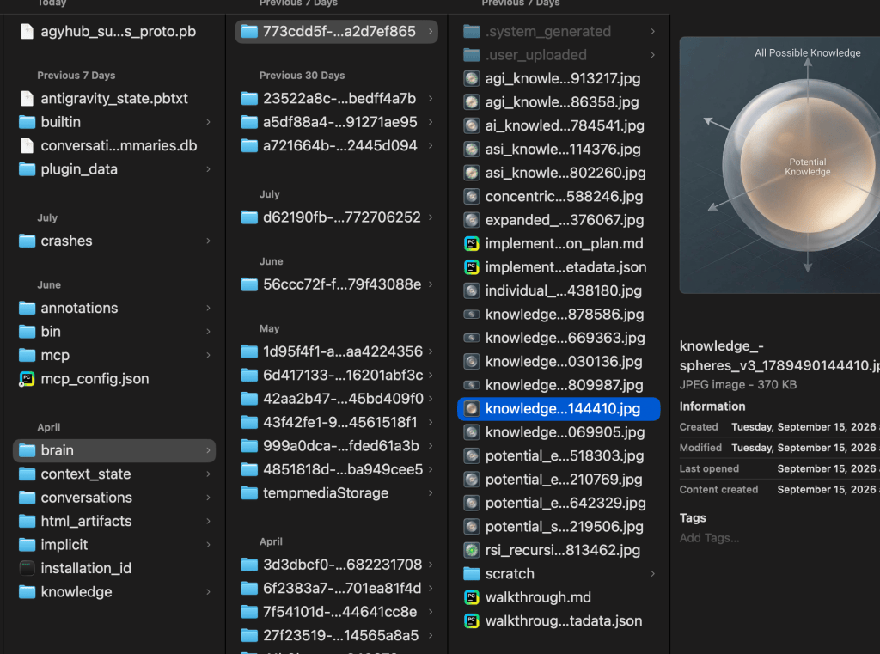The height and width of the screenshot is (654, 880).
Task: Expand the plugin_data folder arrow
Action: pyautogui.click(x=208, y=169)
